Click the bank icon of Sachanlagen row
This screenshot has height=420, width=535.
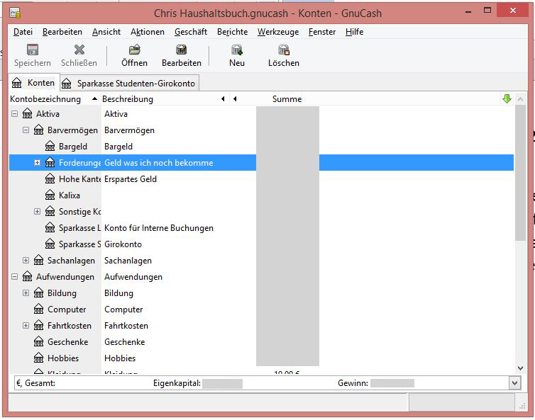38,260
